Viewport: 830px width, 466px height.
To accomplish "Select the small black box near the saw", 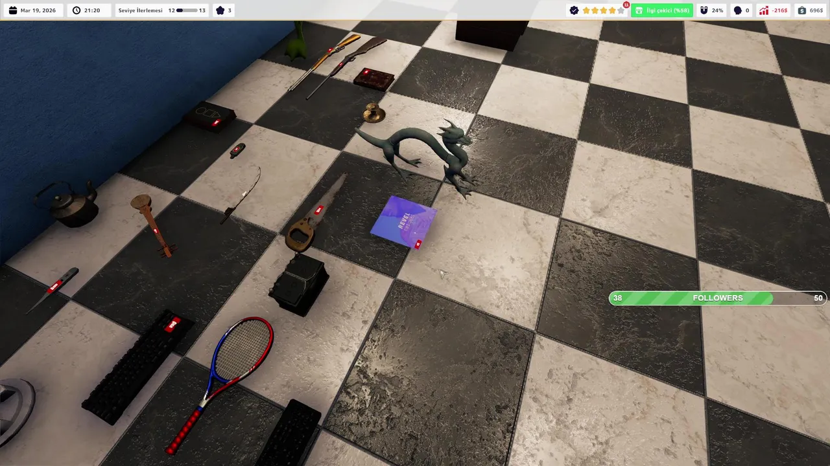I will click(299, 283).
